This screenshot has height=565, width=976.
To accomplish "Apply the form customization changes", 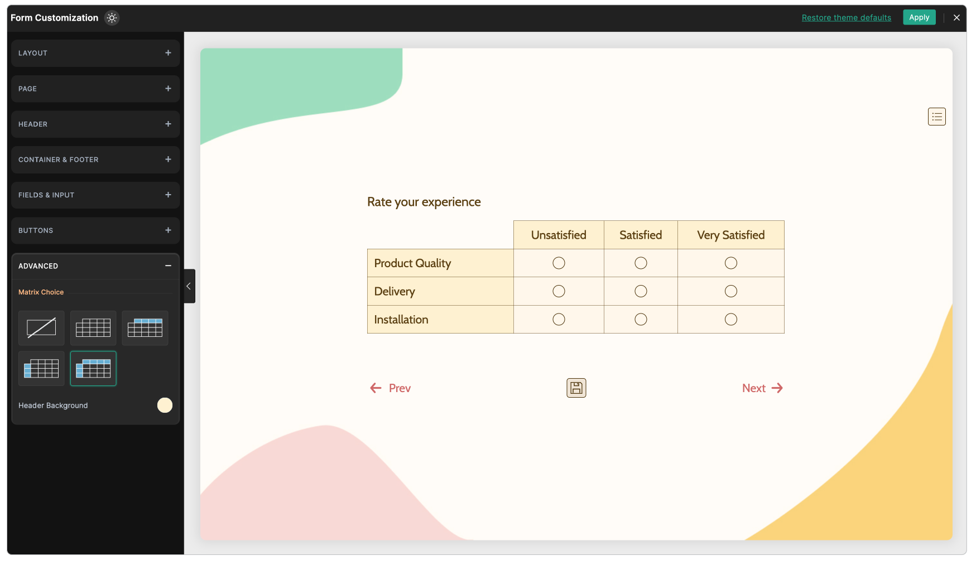I will click(x=919, y=17).
